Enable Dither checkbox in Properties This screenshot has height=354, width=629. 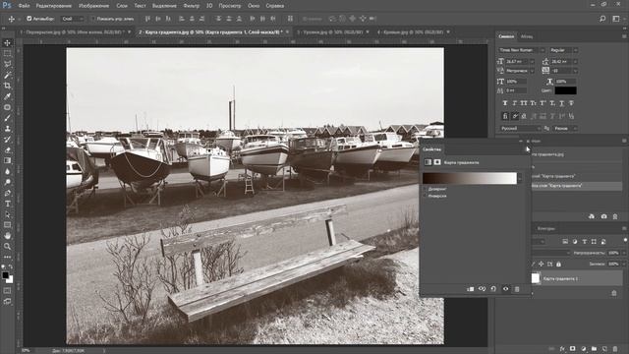[x=426, y=189]
